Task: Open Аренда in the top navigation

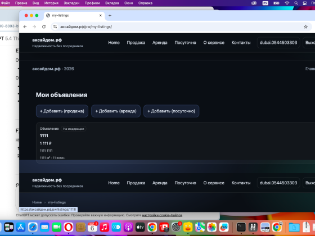Action: coord(160,43)
